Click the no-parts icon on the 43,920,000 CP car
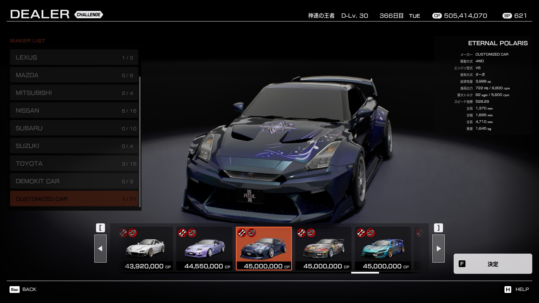Viewport: 539px width, 303px height. [133, 233]
